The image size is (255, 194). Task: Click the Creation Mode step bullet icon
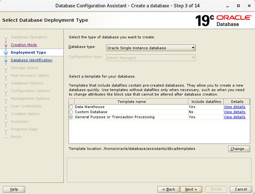pos(6,45)
